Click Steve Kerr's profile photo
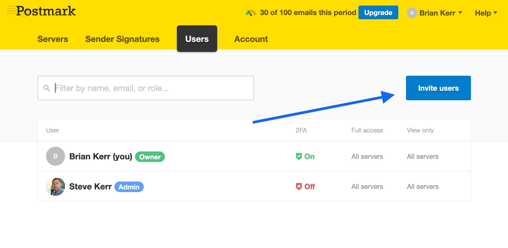 point(56,186)
